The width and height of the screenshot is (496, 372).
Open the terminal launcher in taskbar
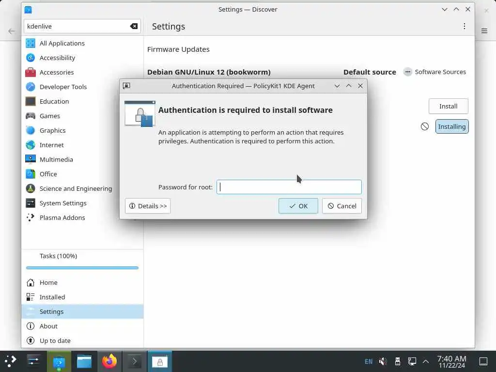point(135,361)
